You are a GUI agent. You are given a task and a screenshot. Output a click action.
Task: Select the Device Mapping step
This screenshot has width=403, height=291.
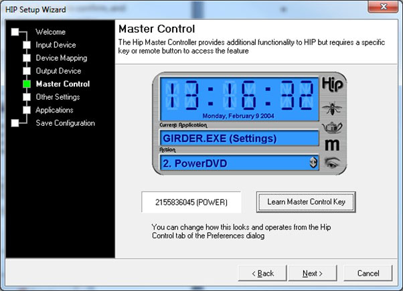click(x=62, y=58)
